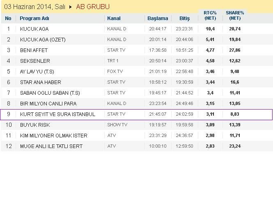Click start time 19:19:57
The image size is (273, 210).
(158, 125)
